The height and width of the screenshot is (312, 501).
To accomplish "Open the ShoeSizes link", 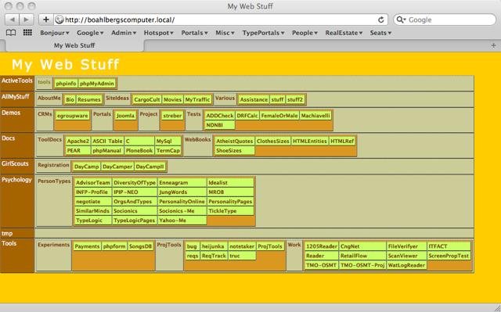I will (x=235, y=151).
